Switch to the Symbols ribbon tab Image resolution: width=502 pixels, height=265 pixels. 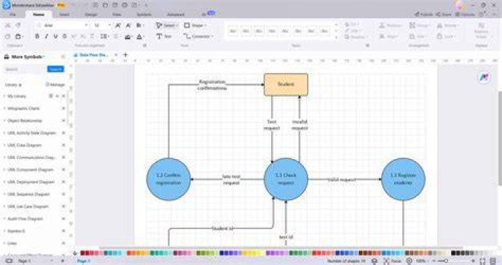[x=144, y=15]
